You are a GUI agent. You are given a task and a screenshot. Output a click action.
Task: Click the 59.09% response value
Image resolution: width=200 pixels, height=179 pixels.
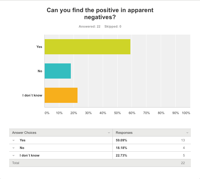[121, 140]
